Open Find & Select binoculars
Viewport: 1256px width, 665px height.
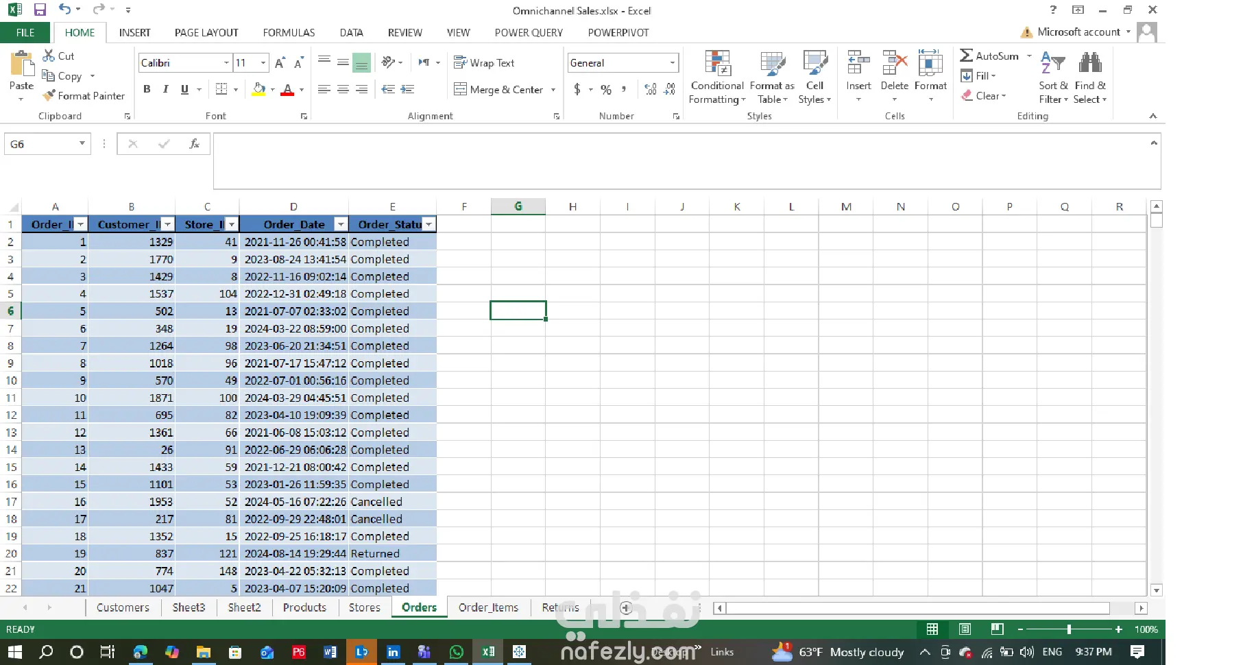(x=1090, y=77)
